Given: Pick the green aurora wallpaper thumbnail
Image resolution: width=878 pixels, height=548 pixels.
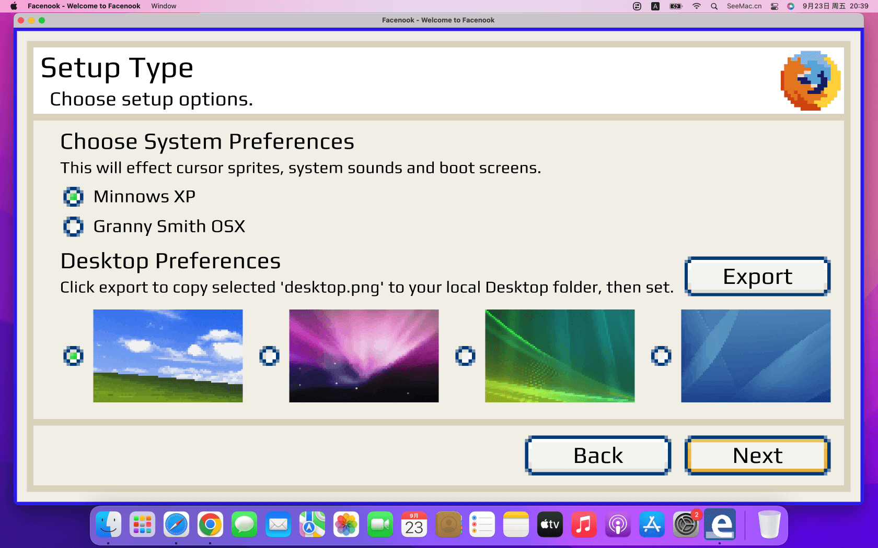Looking at the screenshot, I should pyautogui.click(x=559, y=356).
